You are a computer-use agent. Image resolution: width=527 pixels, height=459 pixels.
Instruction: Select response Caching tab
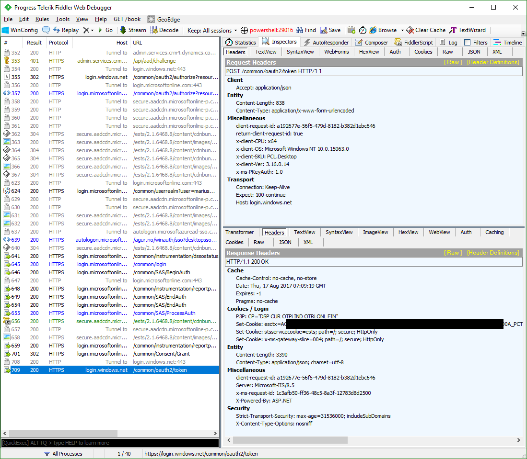click(494, 232)
